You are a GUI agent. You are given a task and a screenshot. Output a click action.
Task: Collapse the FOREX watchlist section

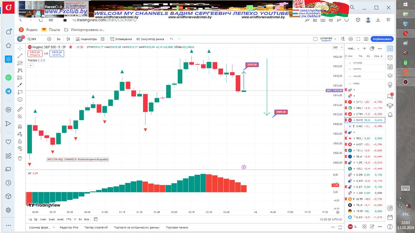point(350,83)
